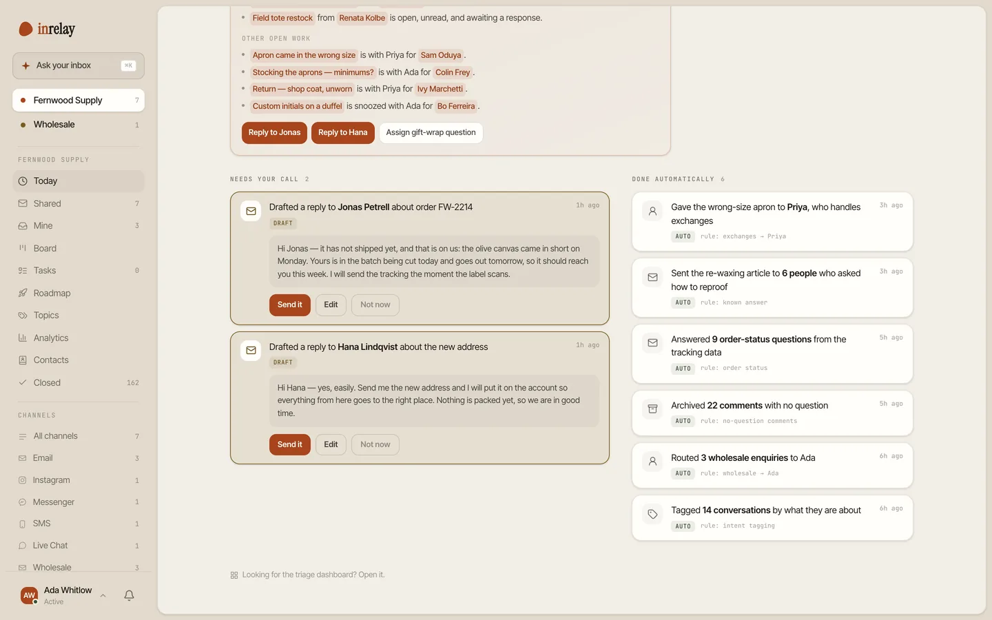Click the AW user avatar
The width and height of the screenshot is (992, 620).
(x=29, y=595)
